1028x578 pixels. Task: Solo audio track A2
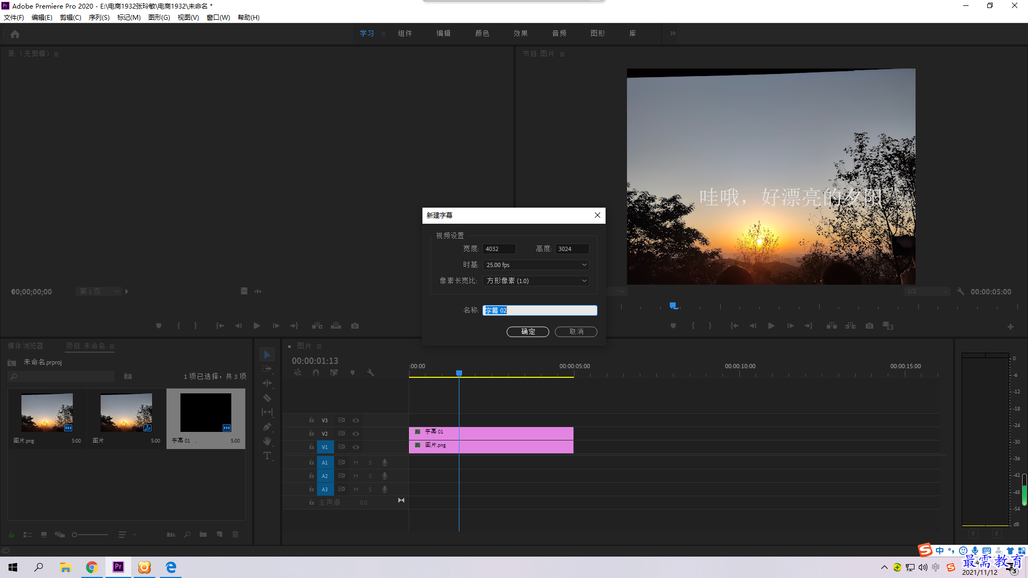click(x=370, y=476)
